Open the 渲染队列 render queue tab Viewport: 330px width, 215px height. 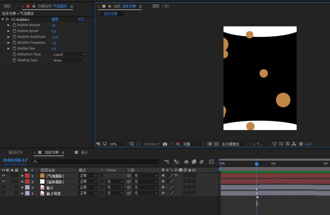point(15,153)
